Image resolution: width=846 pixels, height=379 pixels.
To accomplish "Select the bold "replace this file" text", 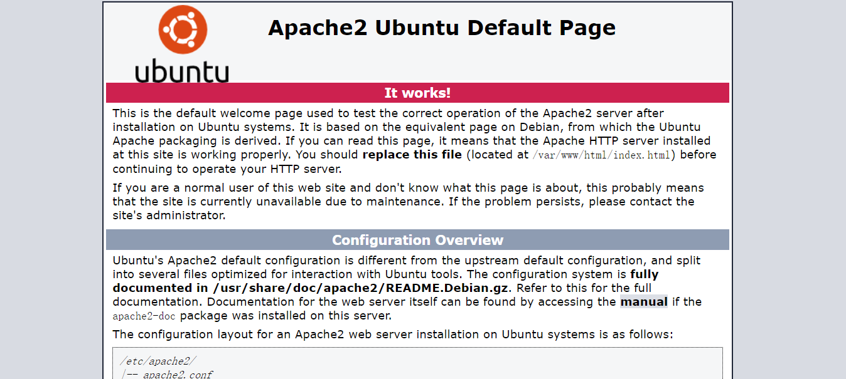I will tap(412, 155).
